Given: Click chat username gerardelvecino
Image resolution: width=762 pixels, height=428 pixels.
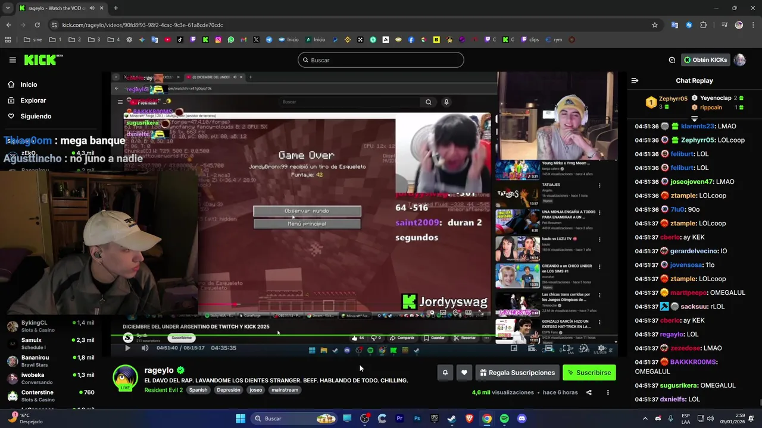Looking at the screenshot, I should click(x=694, y=251).
